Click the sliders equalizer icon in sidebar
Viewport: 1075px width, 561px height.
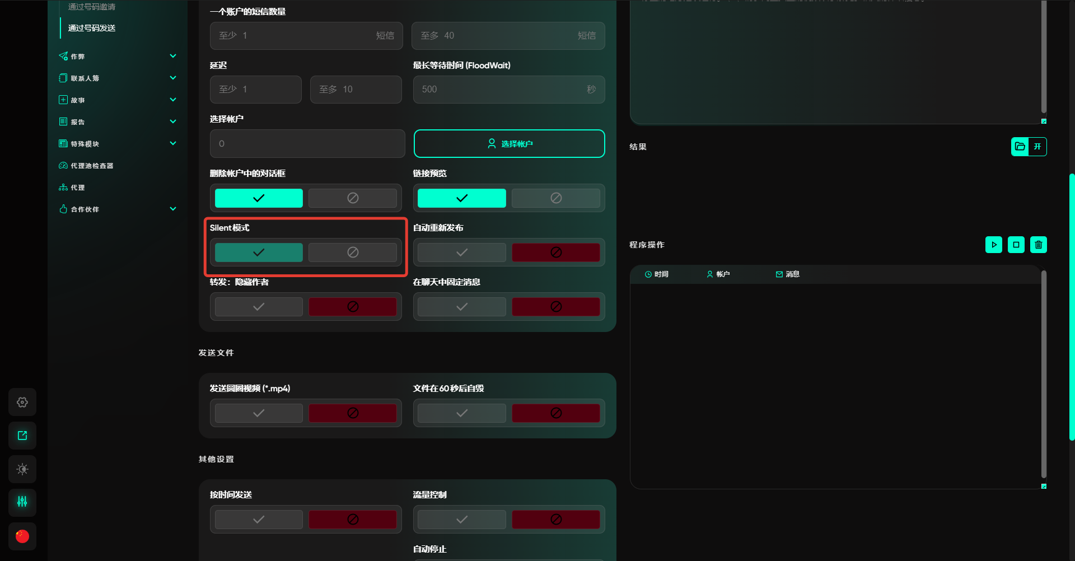22,502
